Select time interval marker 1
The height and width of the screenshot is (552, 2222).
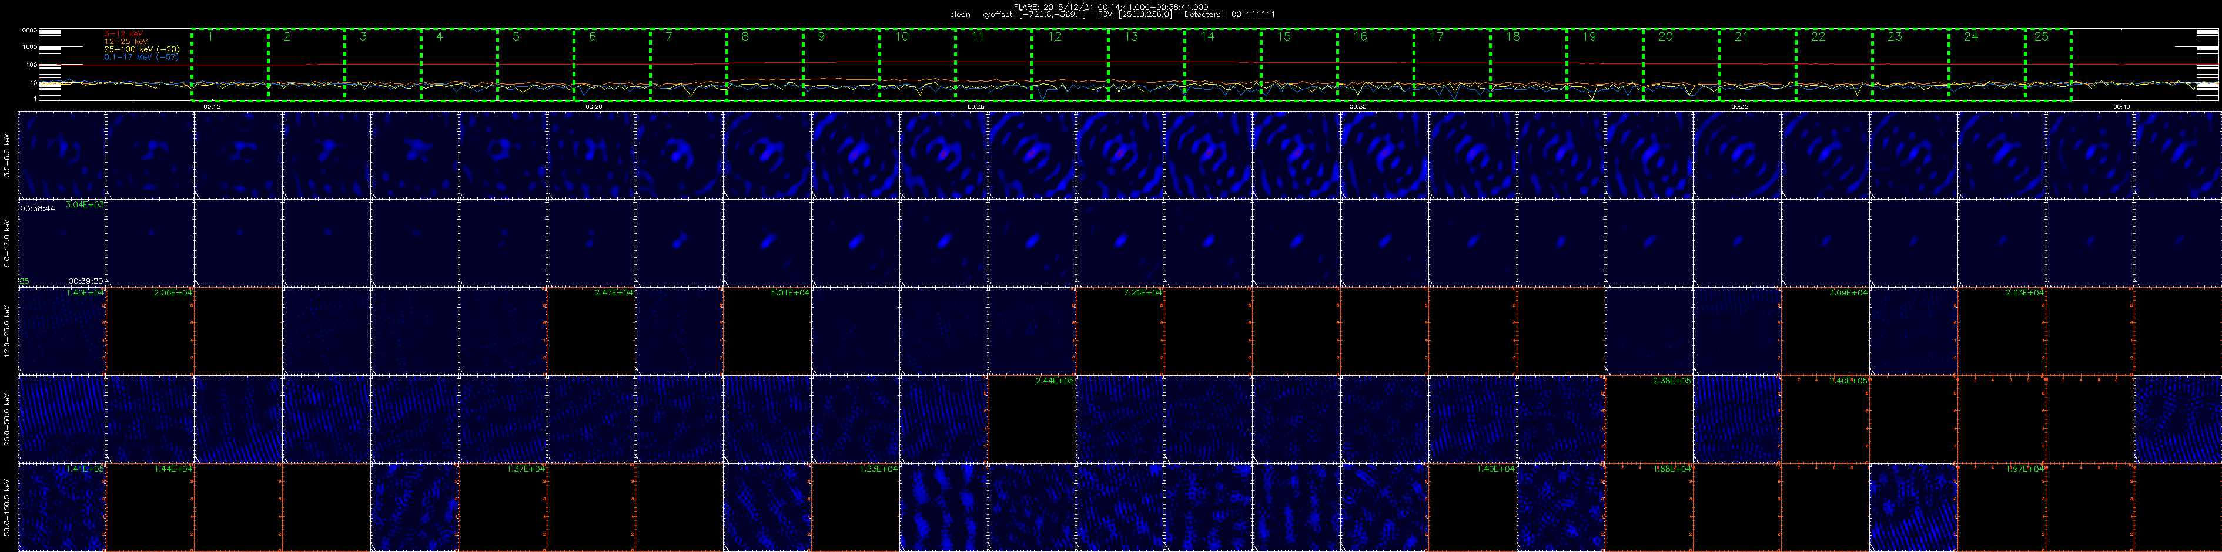pos(210,37)
